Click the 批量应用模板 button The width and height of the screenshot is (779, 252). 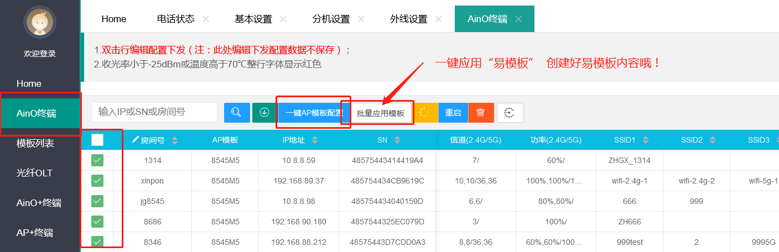point(381,113)
